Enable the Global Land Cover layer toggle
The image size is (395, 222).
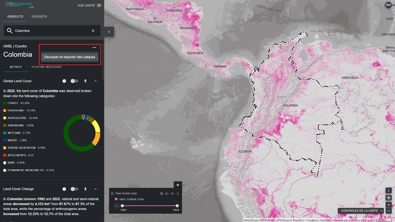tap(75, 81)
